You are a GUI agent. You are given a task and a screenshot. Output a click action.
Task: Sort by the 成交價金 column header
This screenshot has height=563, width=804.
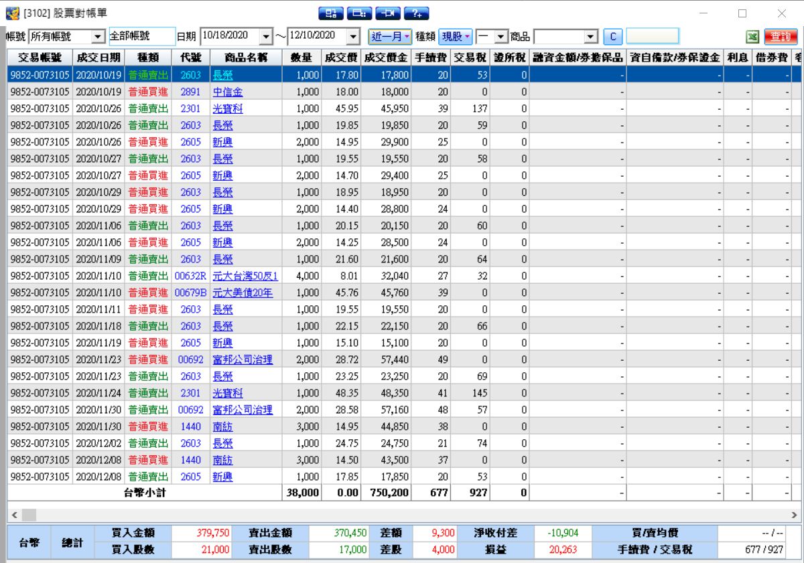(385, 58)
